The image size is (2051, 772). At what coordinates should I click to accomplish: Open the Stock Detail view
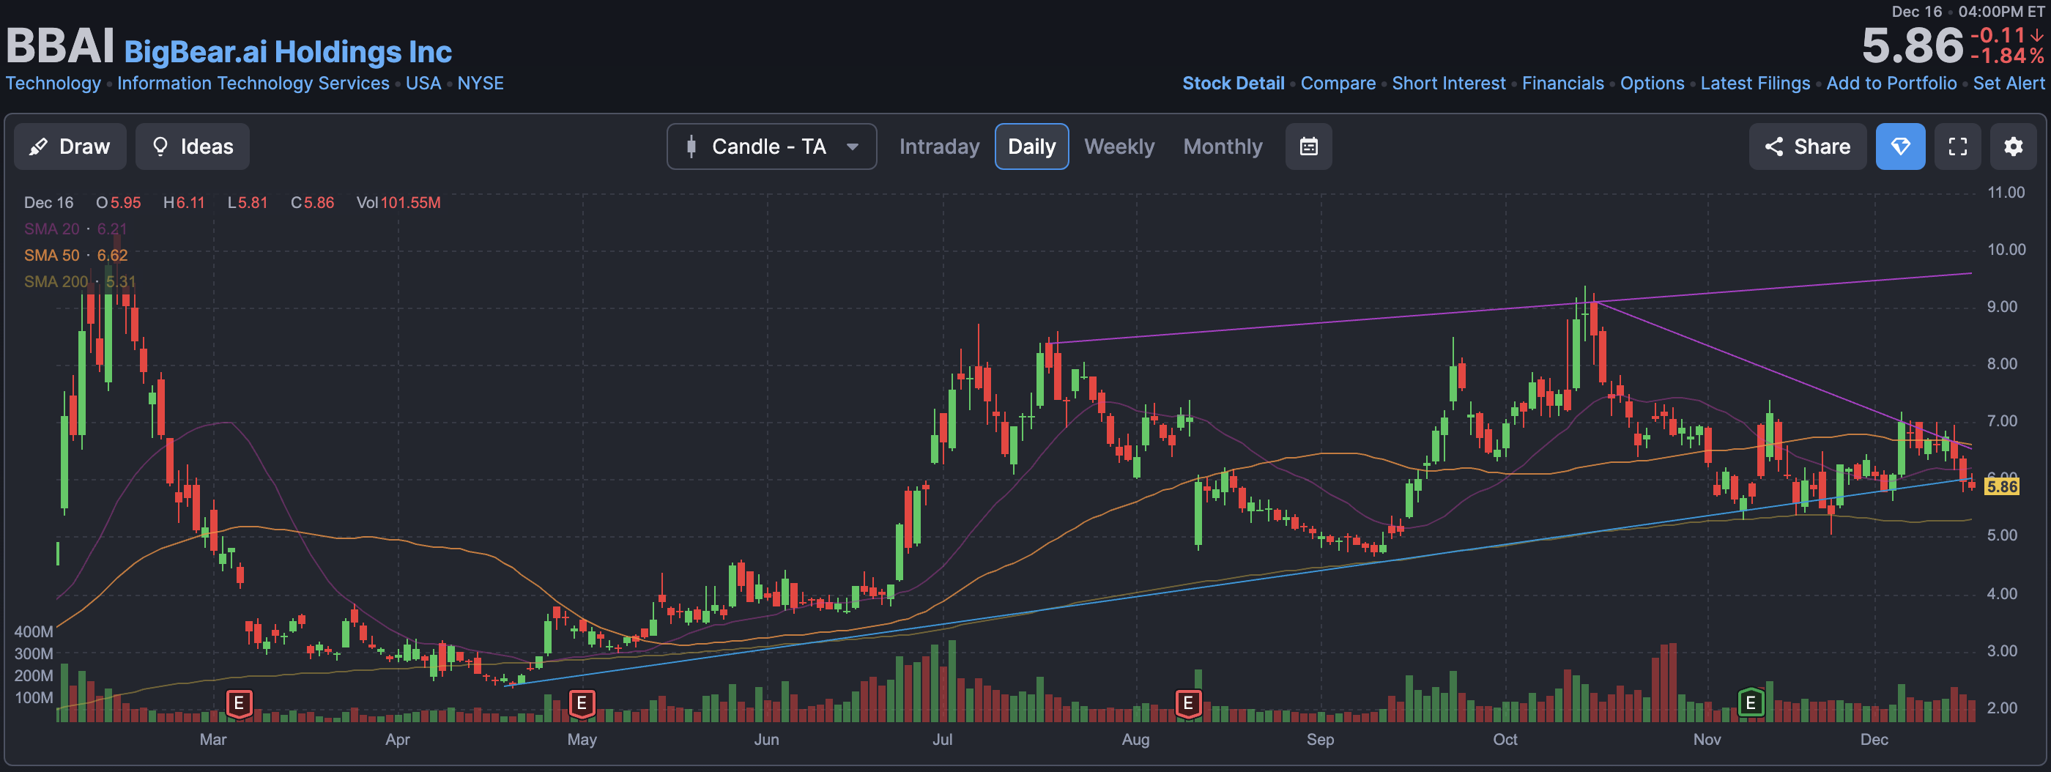pyautogui.click(x=1233, y=83)
